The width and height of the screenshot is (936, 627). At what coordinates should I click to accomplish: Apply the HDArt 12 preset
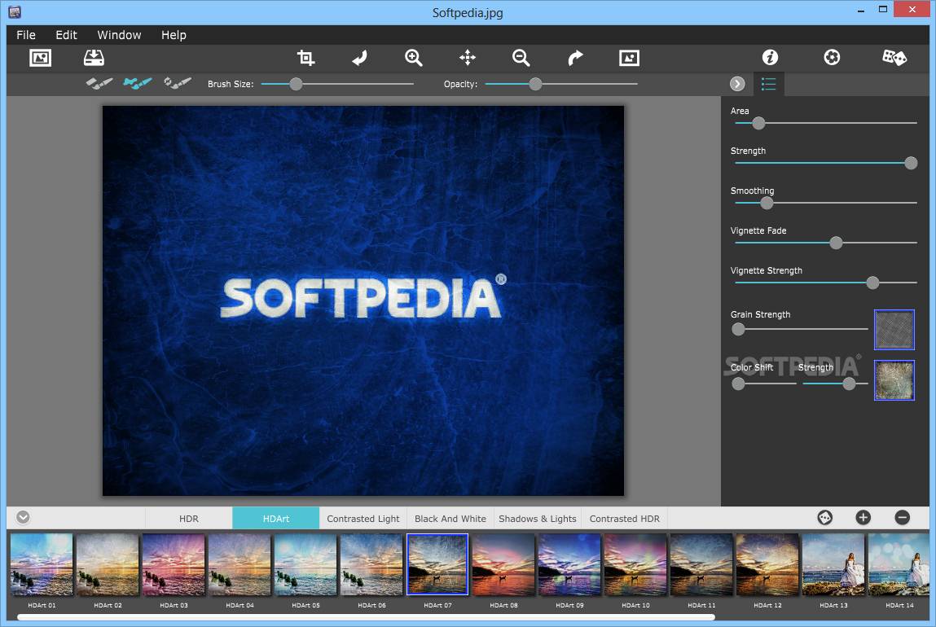(x=767, y=565)
